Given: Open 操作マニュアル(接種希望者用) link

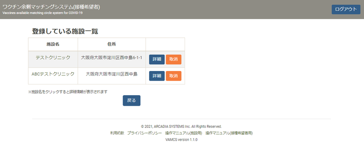Looking at the screenshot, I should (x=229, y=133).
